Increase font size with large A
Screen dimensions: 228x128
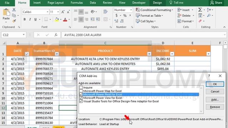pos(63,12)
